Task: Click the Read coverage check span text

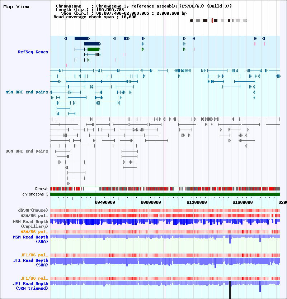Action: coord(95,17)
